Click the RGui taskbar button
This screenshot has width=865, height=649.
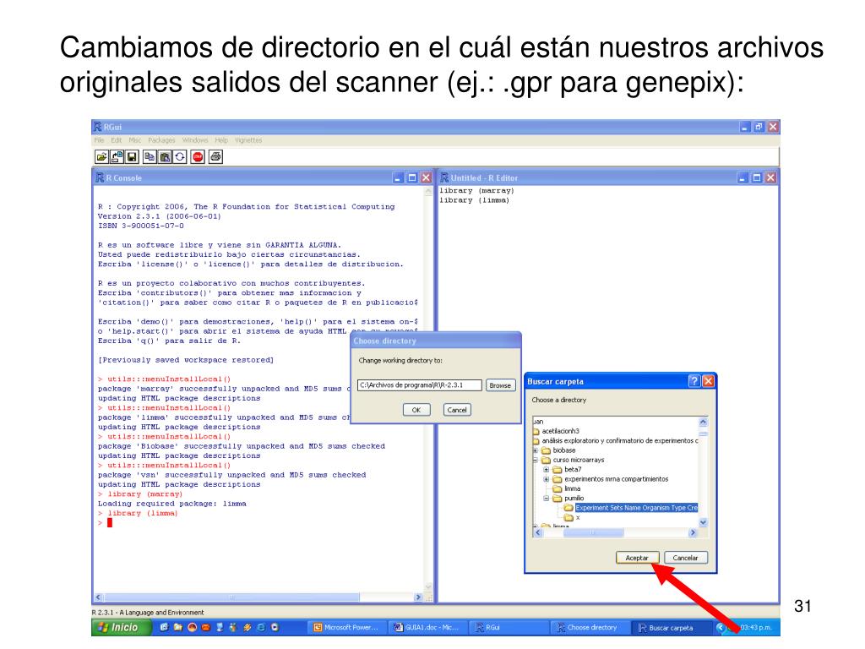[x=508, y=628]
